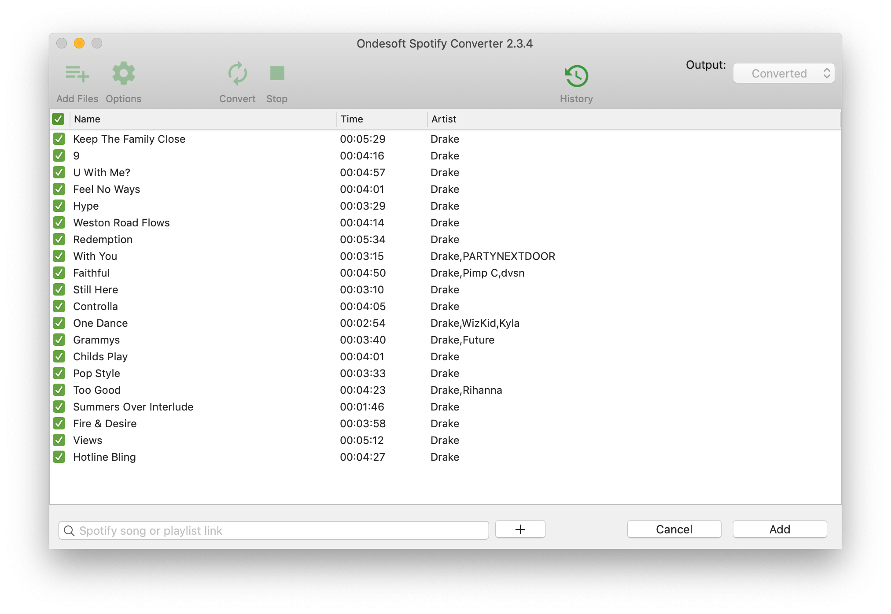Screen dimensions: 891x614
Task: Click the plus button beside link field
Action: point(520,529)
